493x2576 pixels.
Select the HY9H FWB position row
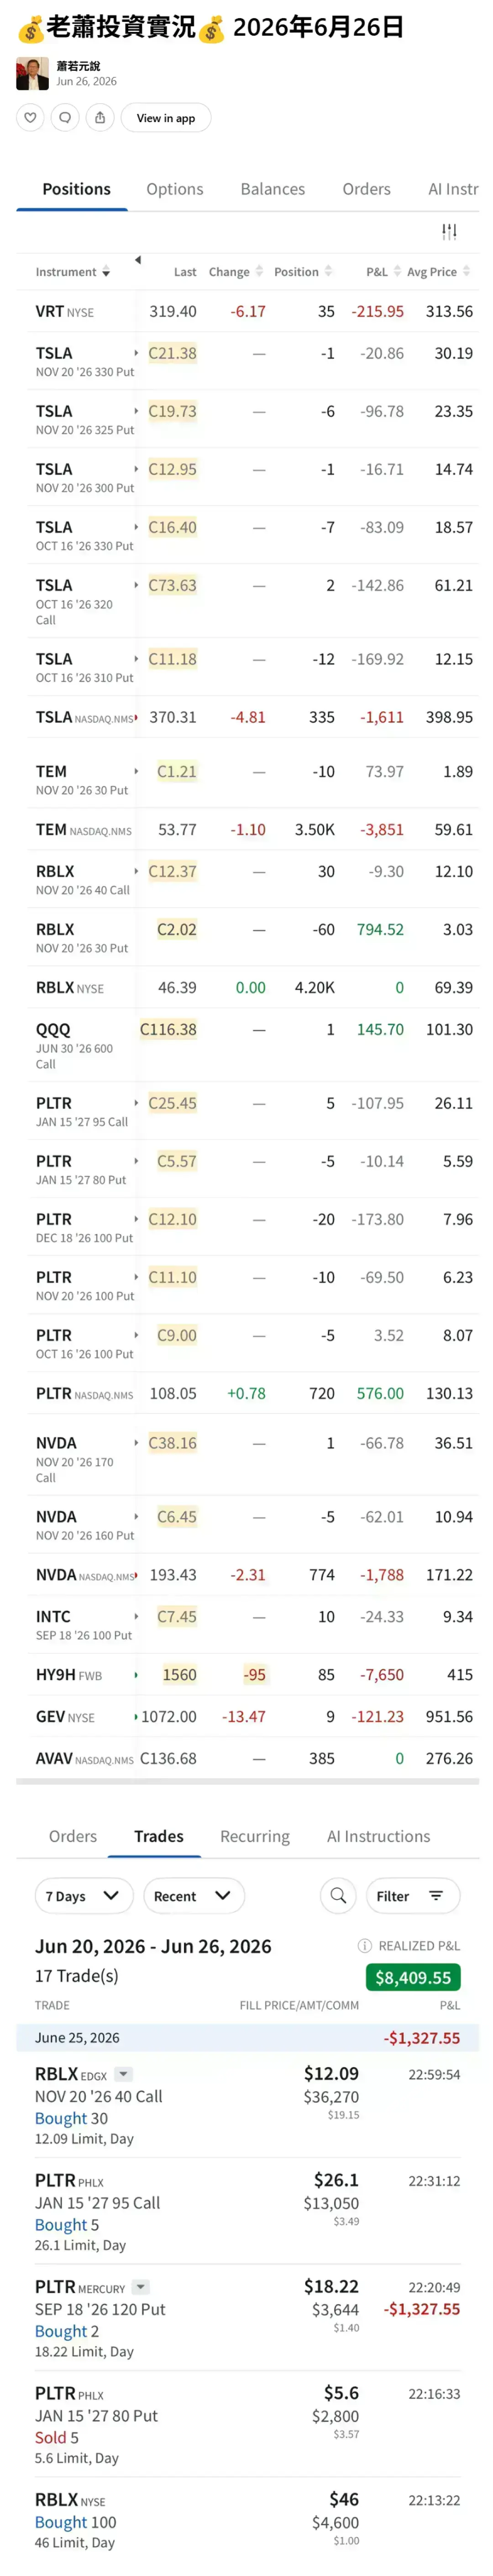(247, 1674)
